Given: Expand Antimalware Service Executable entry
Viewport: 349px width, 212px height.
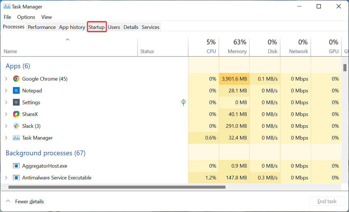Looking at the screenshot, I should (6, 177).
